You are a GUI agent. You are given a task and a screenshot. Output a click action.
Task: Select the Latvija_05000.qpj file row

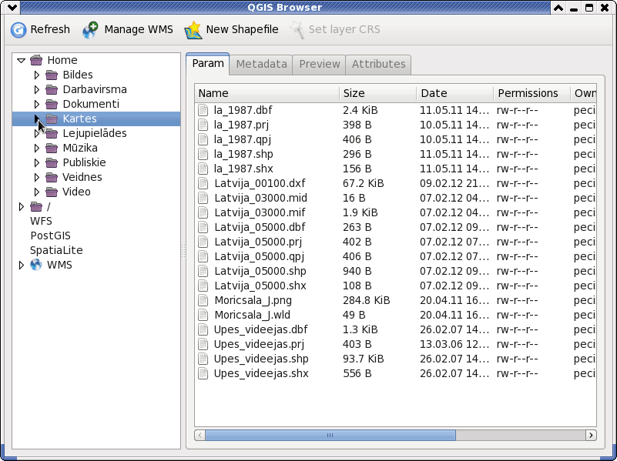click(x=395, y=256)
